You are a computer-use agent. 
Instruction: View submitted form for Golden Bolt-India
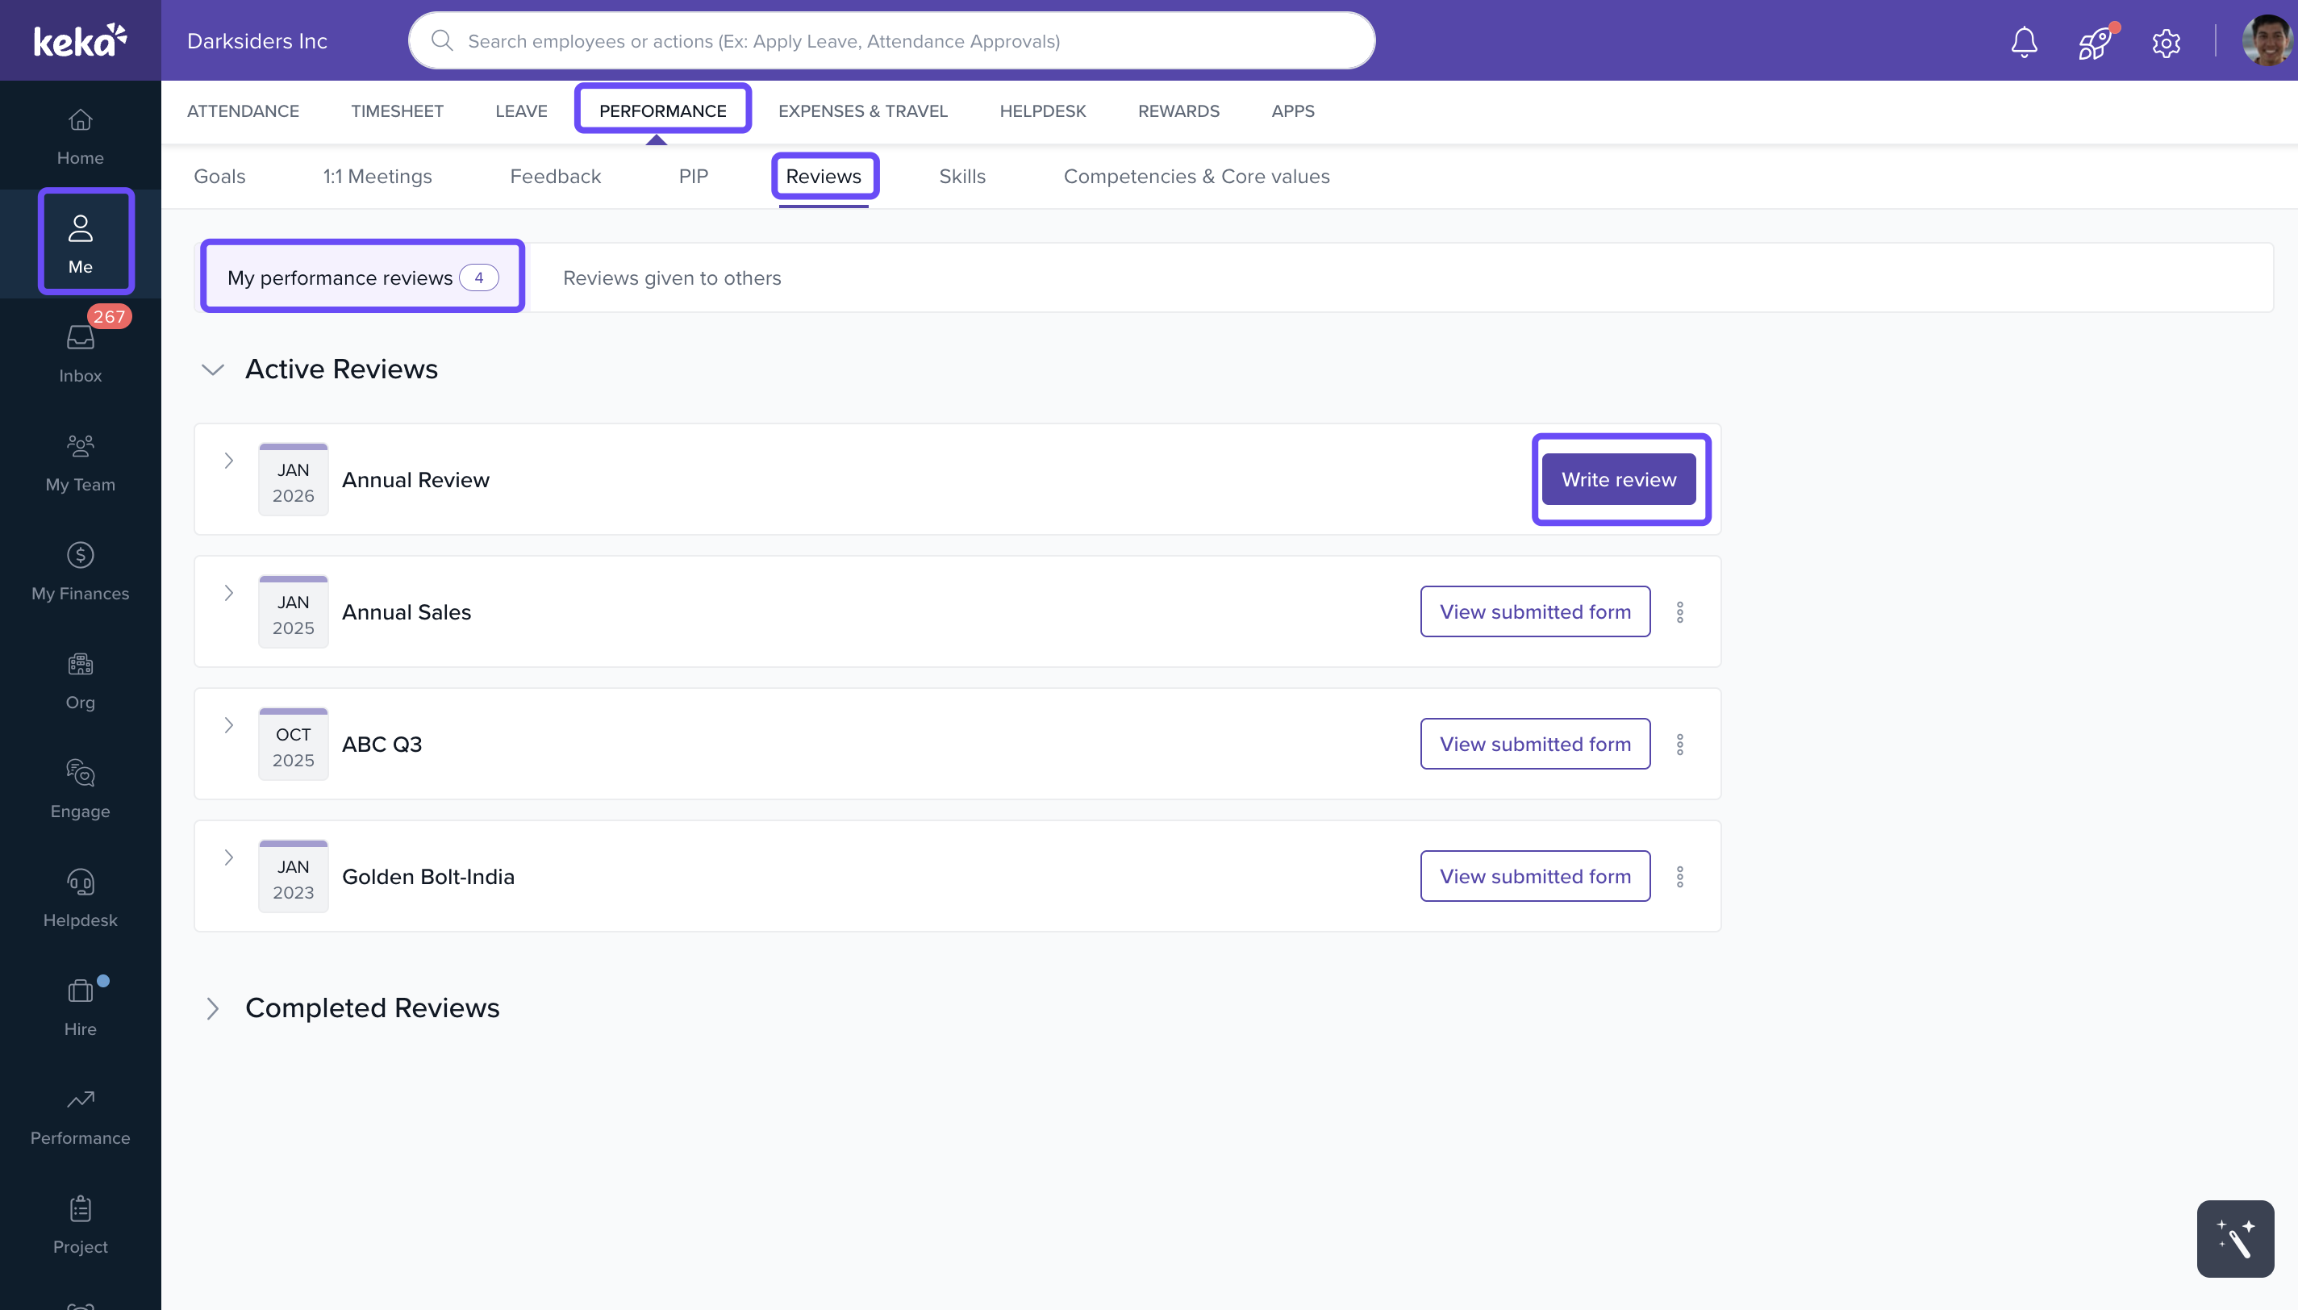click(1534, 876)
